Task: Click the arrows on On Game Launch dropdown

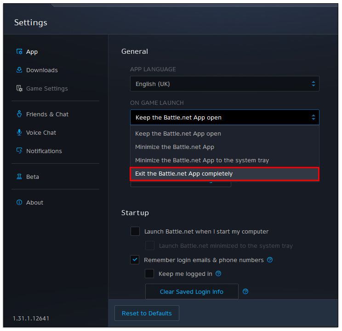Action: click(x=313, y=117)
